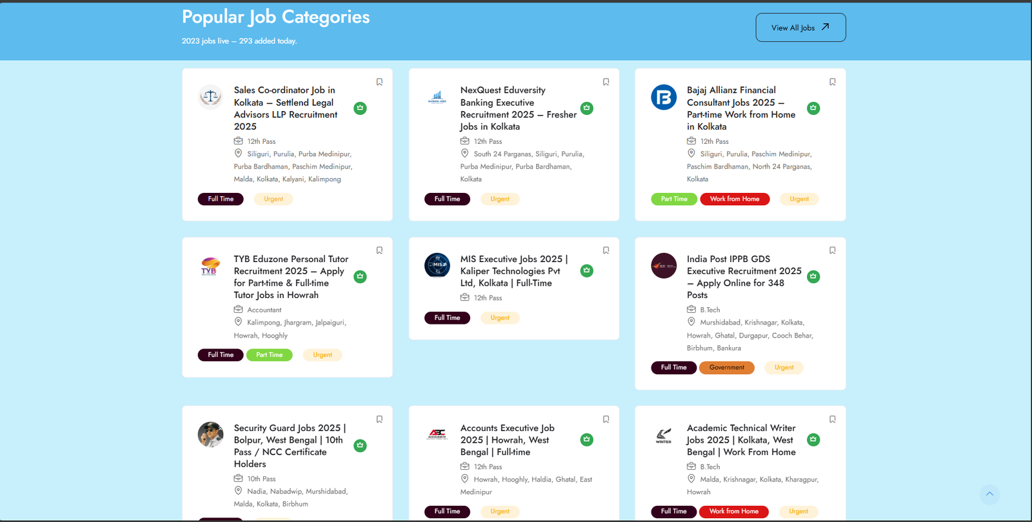1032x522 pixels.
Task: Click the Bajaj Allianz blue B logo
Action: click(664, 97)
